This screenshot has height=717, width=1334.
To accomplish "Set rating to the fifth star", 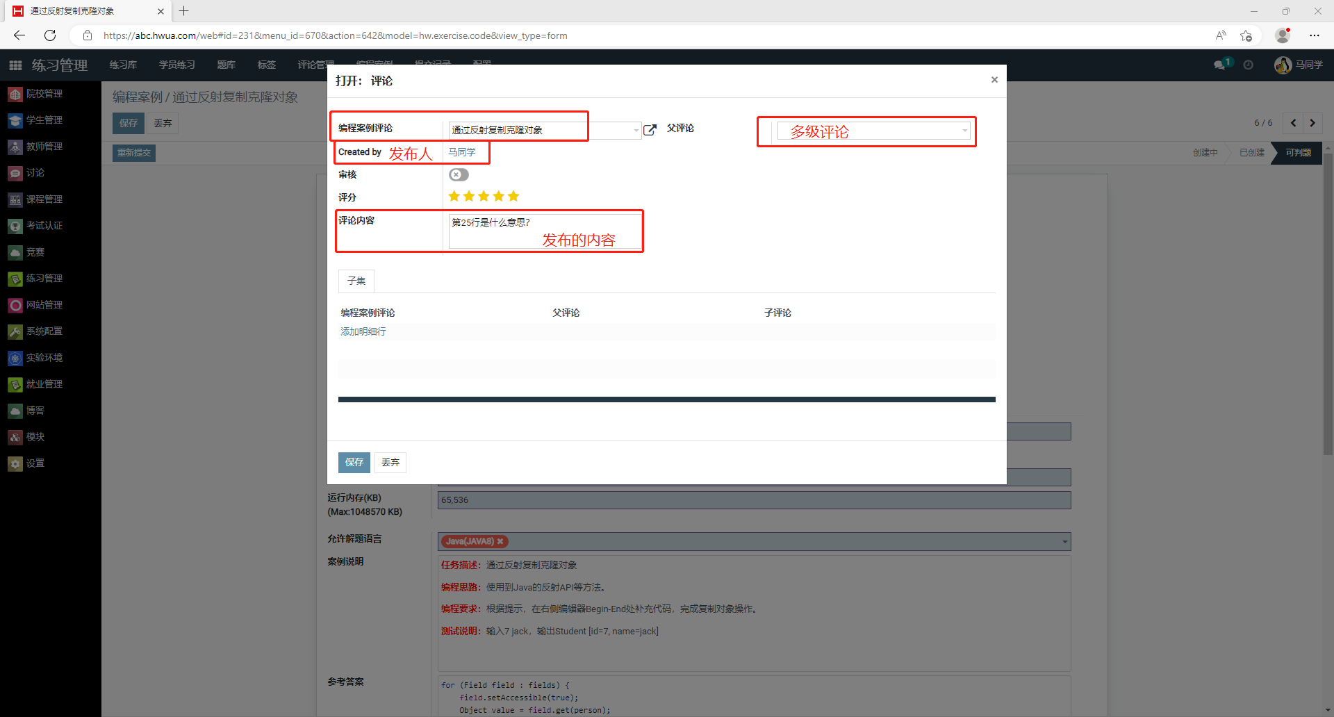I will (513, 197).
